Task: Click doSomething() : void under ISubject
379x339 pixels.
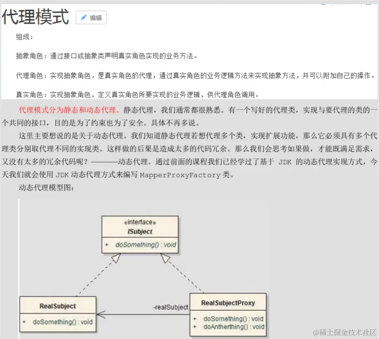Action: click(146, 245)
